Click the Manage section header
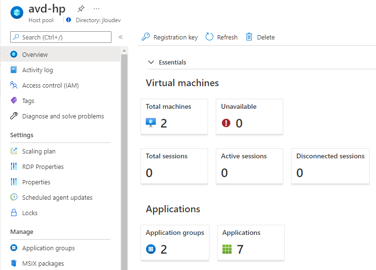376x270 pixels. (22, 231)
